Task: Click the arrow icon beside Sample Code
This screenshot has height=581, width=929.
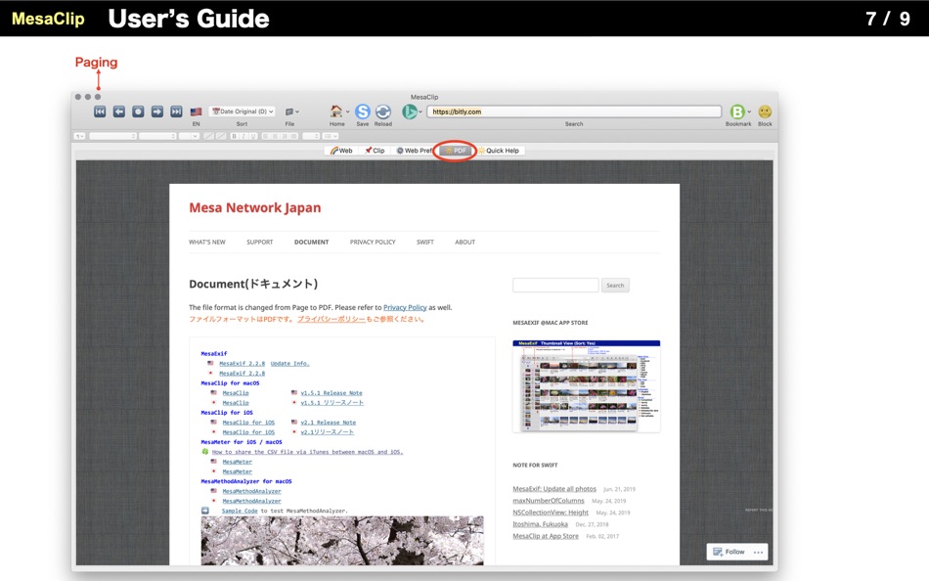Action: coord(205,511)
